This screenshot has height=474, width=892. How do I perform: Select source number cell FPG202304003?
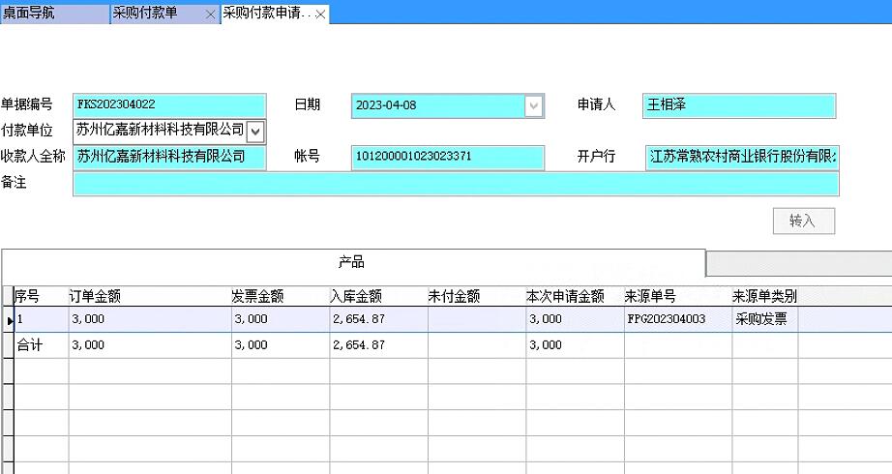(x=677, y=319)
